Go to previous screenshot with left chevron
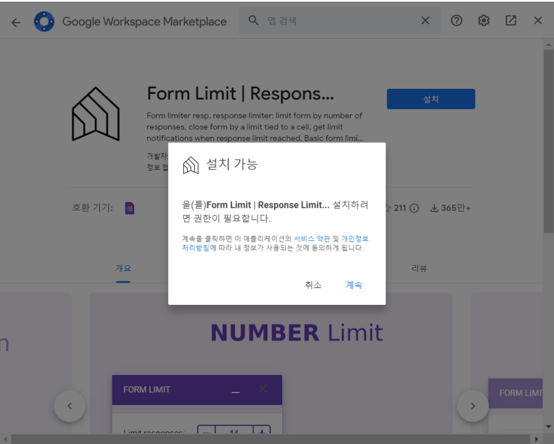 [x=69, y=406]
